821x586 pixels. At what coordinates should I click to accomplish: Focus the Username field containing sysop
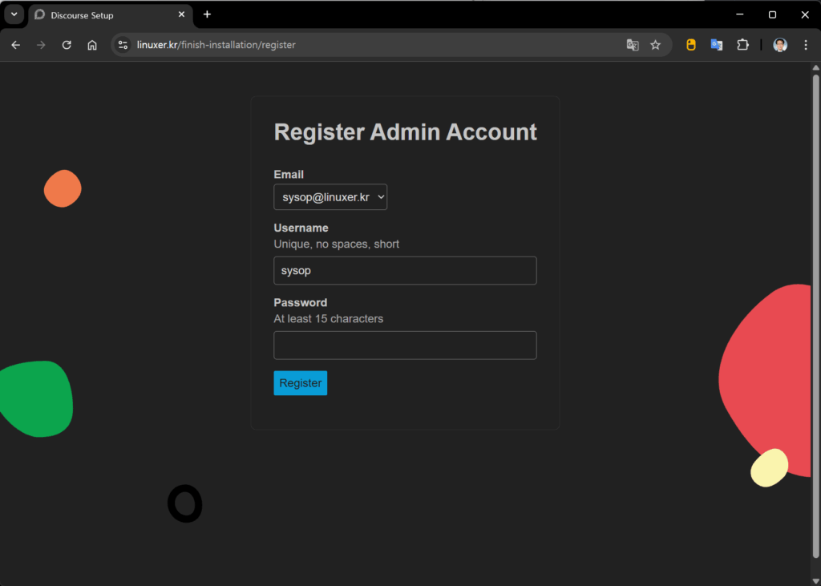coord(405,271)
